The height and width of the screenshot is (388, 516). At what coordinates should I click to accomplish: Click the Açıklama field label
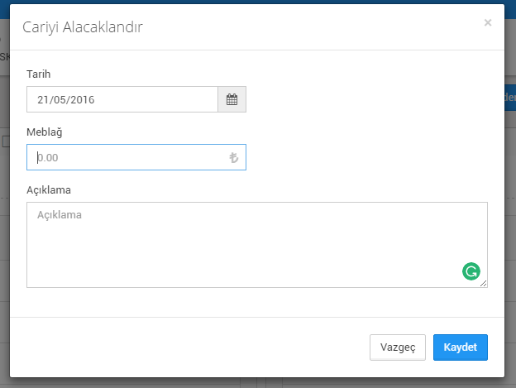click(49, 189)
